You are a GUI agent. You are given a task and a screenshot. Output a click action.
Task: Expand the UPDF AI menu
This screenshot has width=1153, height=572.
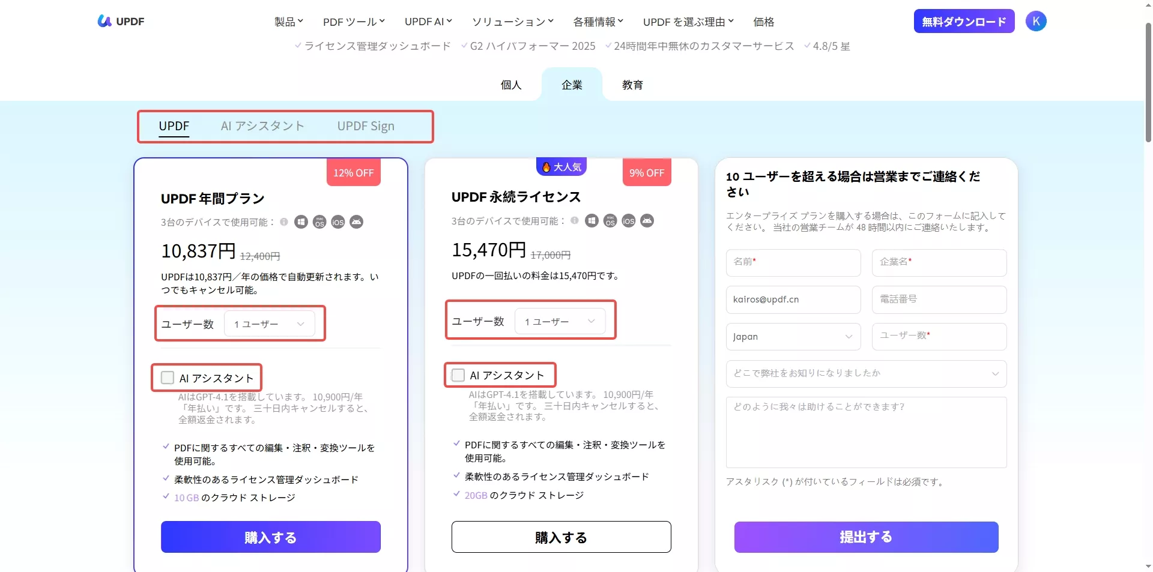click(x=428, y=22)
